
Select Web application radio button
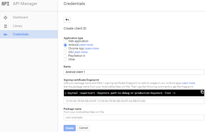coord(65,41)
